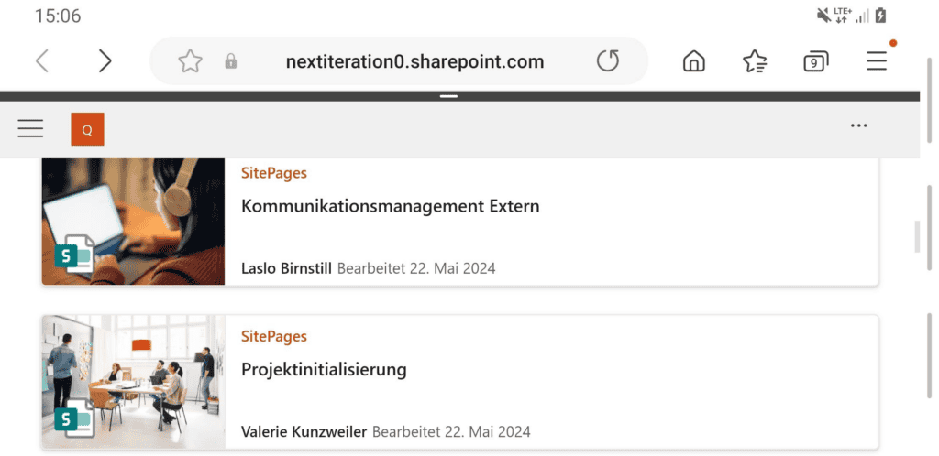Image resolution: width=939 pixels, height=456 pixels.
Task: Go back with browser back arrow
Action: (42, 61)
